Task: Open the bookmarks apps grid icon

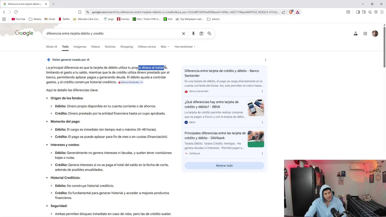Action: click(4, 19)
